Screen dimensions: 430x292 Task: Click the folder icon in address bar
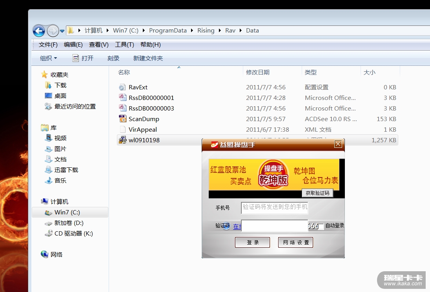71,30
